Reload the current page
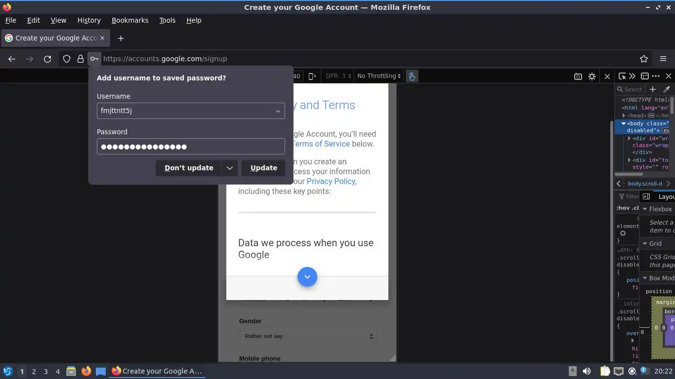The width and height of the screenshot is (675, 379). [x=47, y=59]
